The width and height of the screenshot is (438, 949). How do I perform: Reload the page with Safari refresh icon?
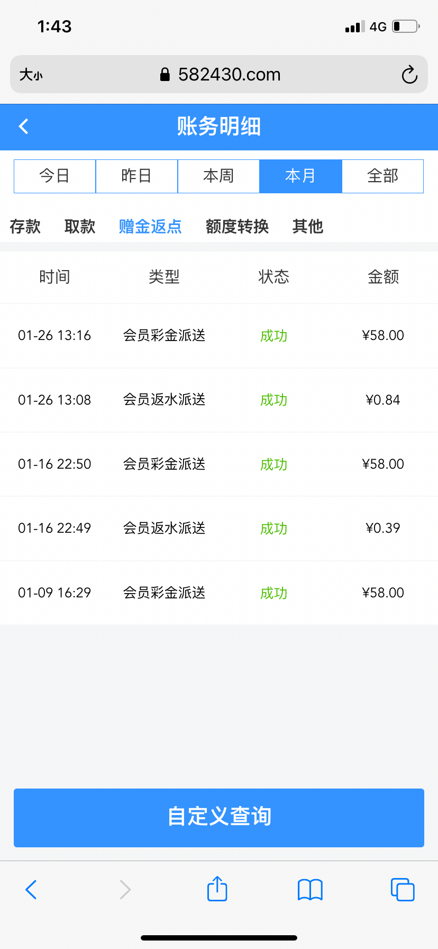[409, 75]
